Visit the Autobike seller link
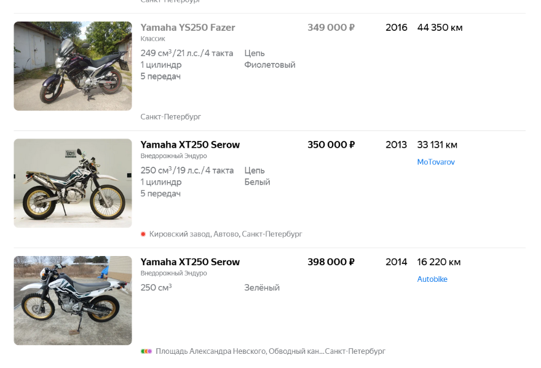541x368 pixels. [x=432, y=279]
